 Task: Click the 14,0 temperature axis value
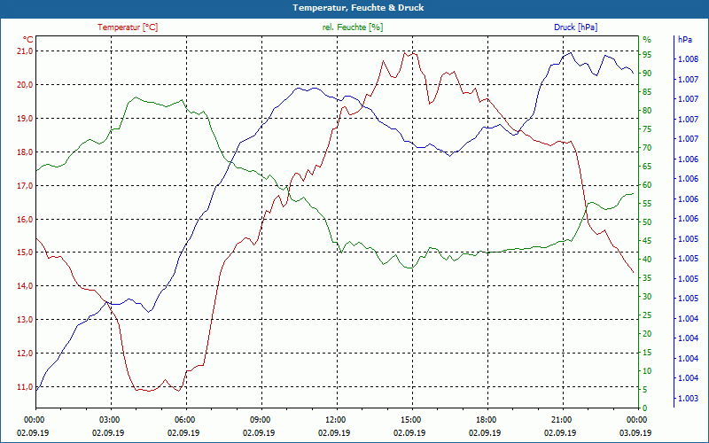(26, 285)
